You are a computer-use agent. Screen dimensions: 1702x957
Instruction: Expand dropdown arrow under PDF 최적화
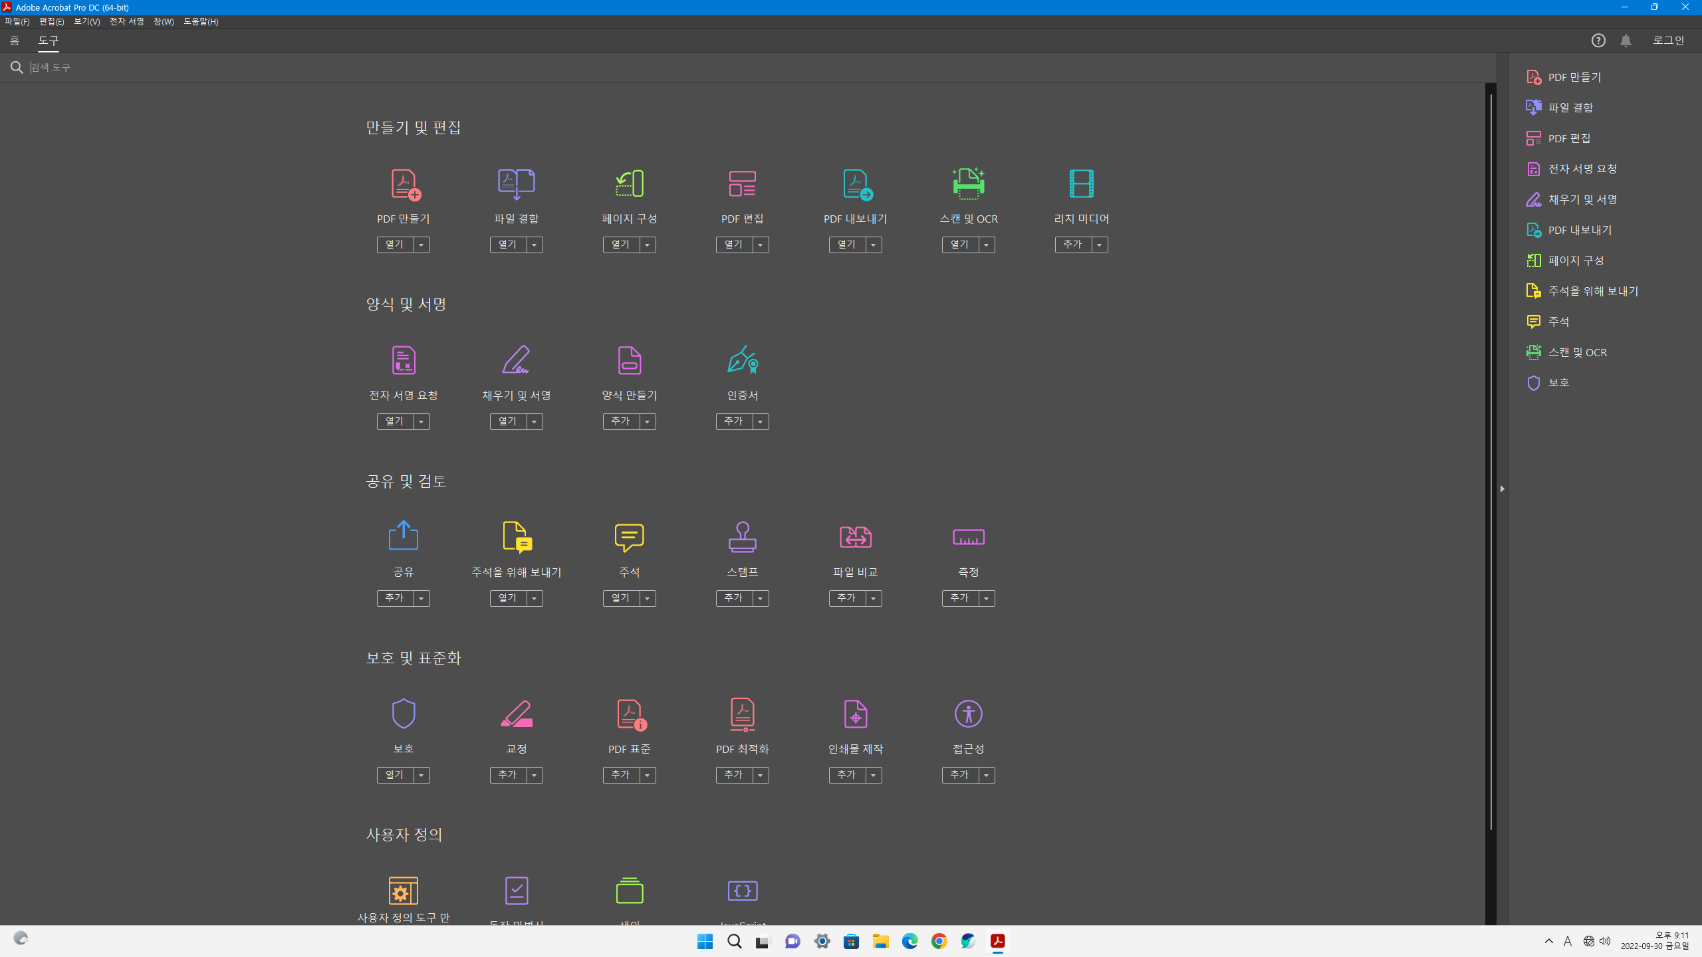click(x=761, y=776)
